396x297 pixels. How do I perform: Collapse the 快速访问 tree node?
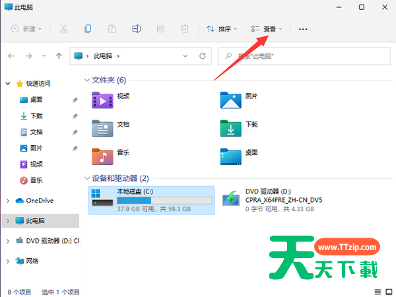8,83
